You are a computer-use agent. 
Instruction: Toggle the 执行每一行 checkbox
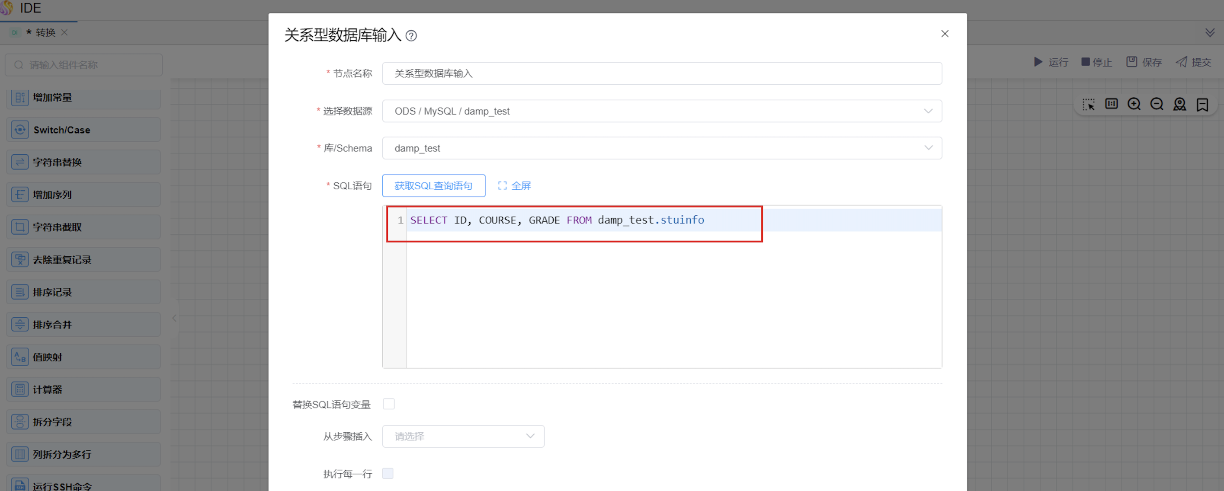(x=388, y=473)
